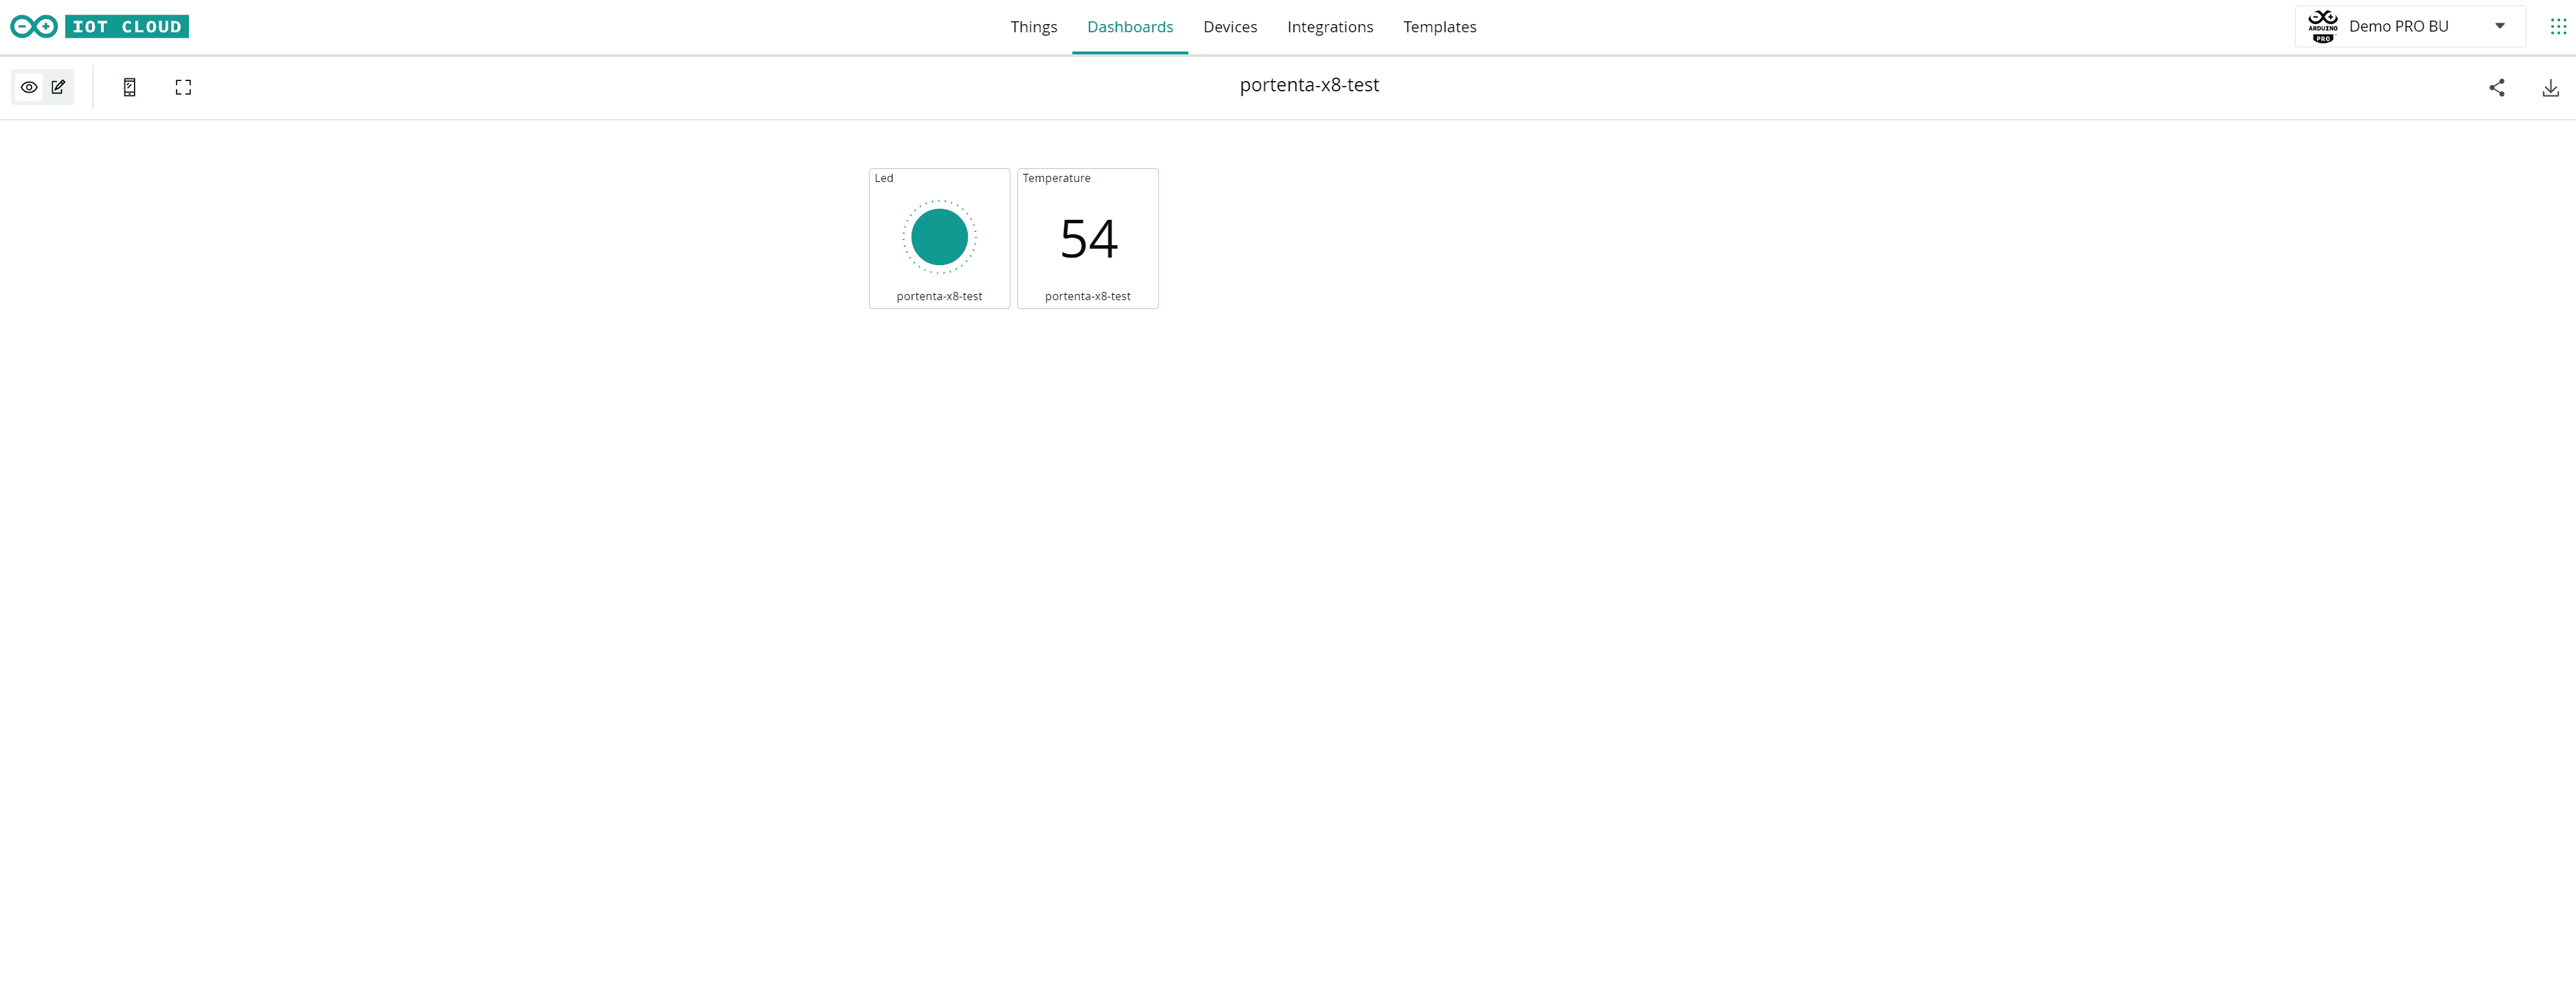Download dashboard historic data
Viewport: 2576px width, 998px height.
point(2550,88)
